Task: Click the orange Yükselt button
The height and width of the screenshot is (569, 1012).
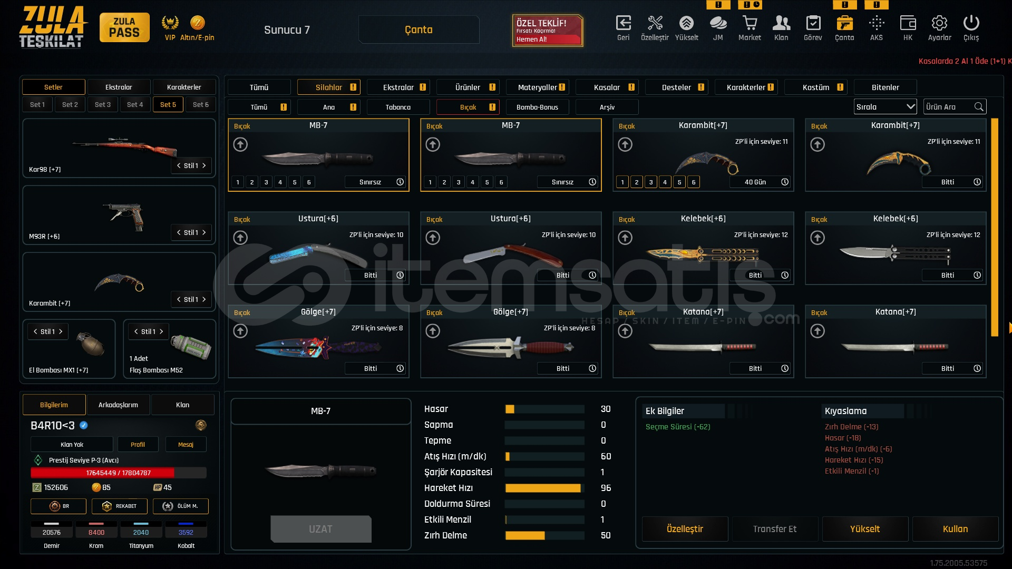Action: (x=865, y=529)
